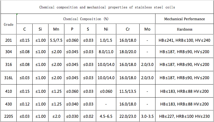Screen dimensions: 214x122
Task: Select the Grade header cell
Action: [x=8, y=24]
